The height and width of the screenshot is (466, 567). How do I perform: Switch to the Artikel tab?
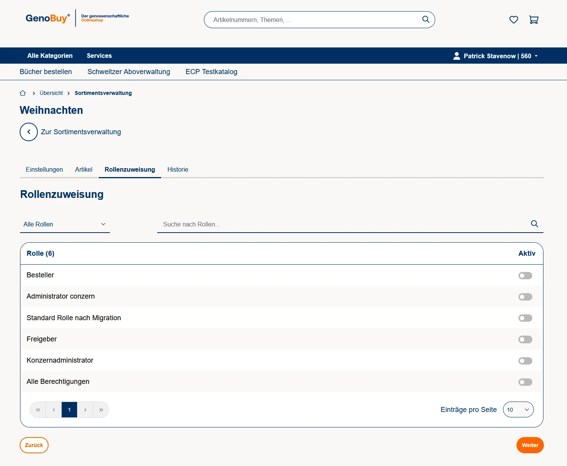point(84,169)
